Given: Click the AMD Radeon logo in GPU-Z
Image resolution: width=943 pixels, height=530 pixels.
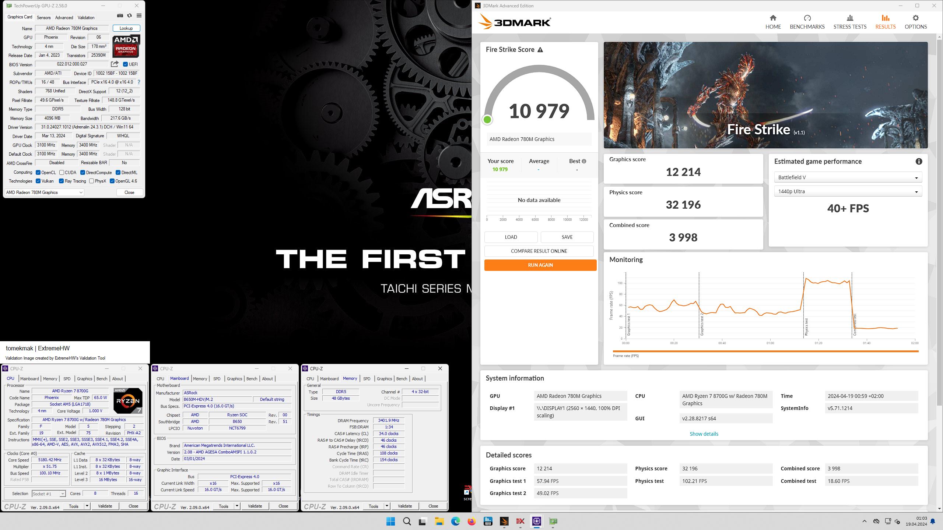Looking at the screenshot, I should pyautogui.click(x=126, y=46).
